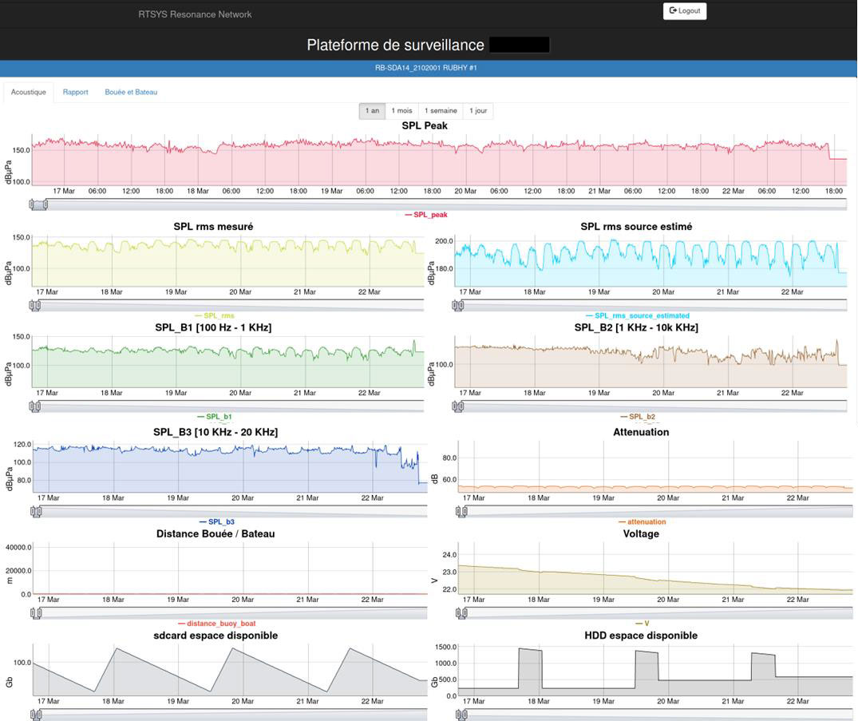The height and width of the screenshot is (721, 858).
Task: Open the Bouée et Bateau tab
Action: (131, 92)
